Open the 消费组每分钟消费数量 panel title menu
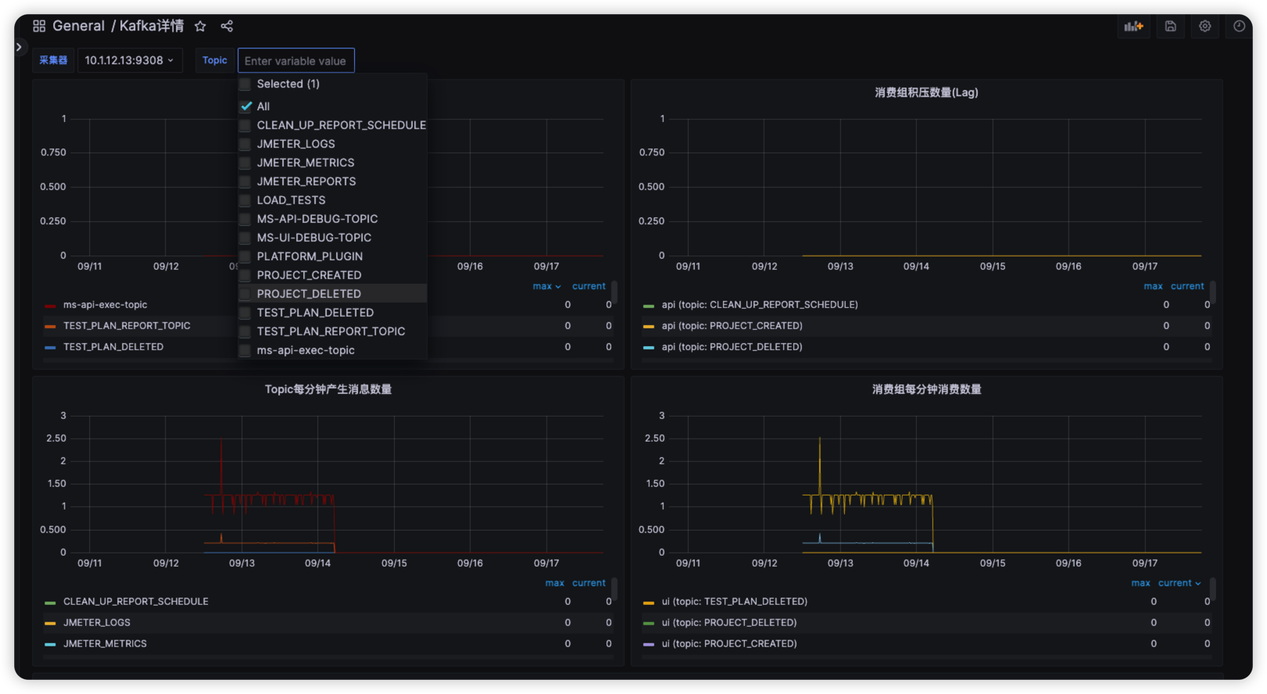This screenshot has height=694, width=1267. pos(926,389)
